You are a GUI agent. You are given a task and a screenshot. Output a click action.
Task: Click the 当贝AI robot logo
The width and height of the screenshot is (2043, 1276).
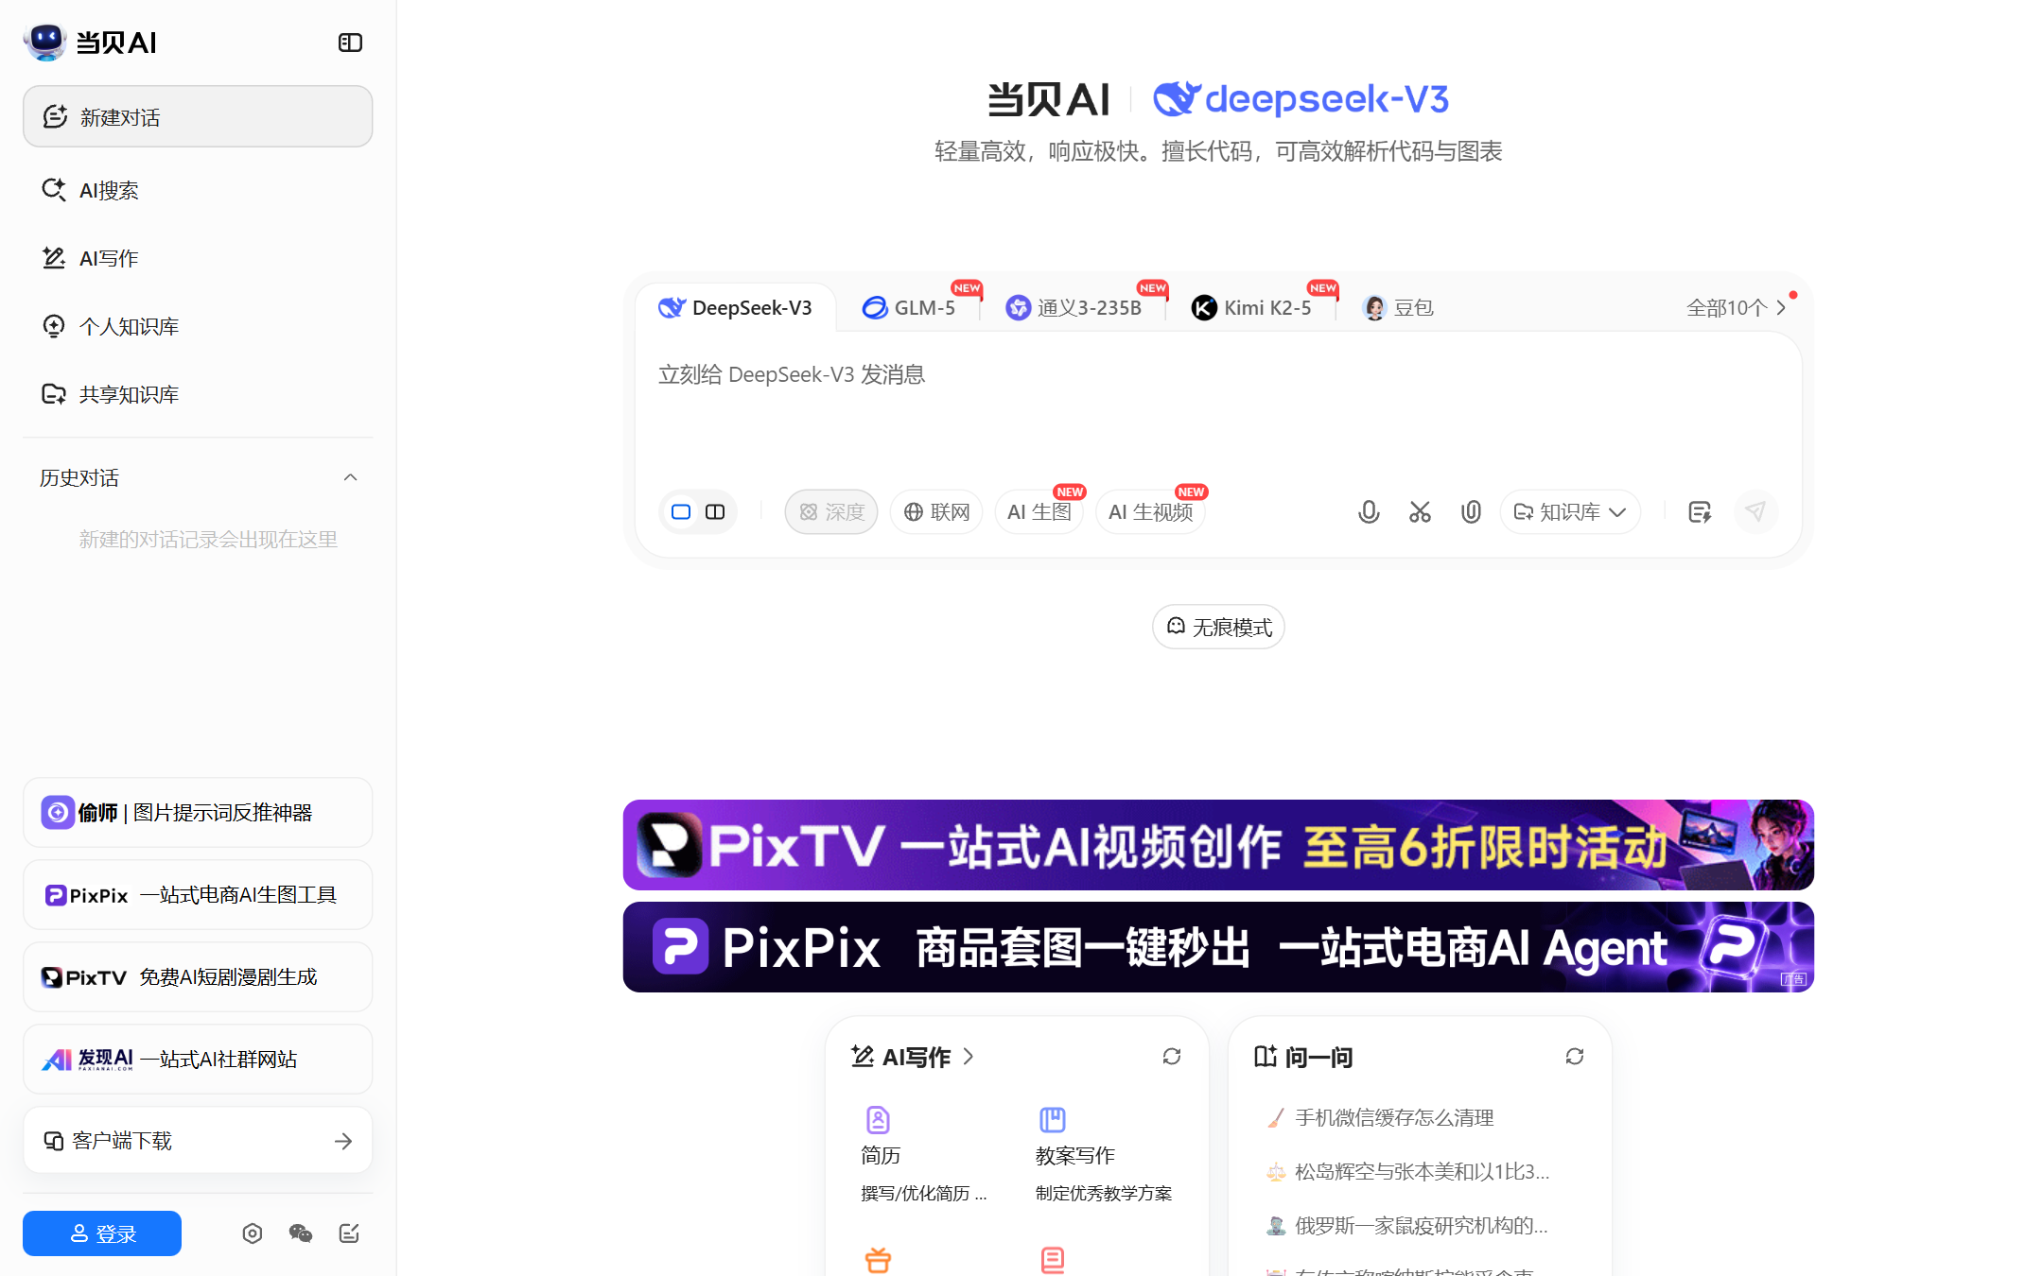[x=44, y=42]
